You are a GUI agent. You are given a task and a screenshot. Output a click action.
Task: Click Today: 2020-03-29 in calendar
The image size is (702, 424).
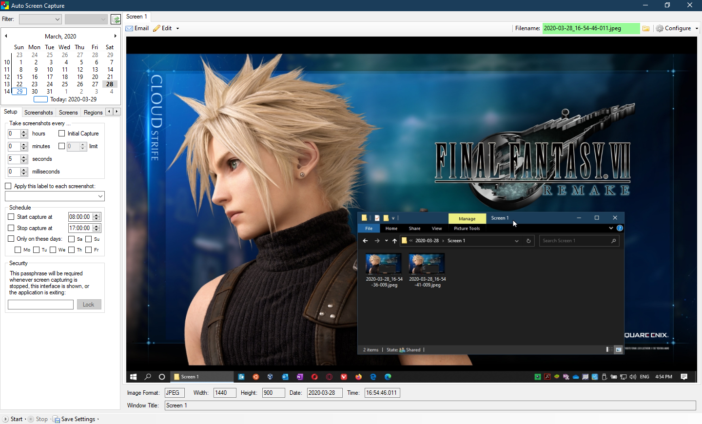(73, 99)
